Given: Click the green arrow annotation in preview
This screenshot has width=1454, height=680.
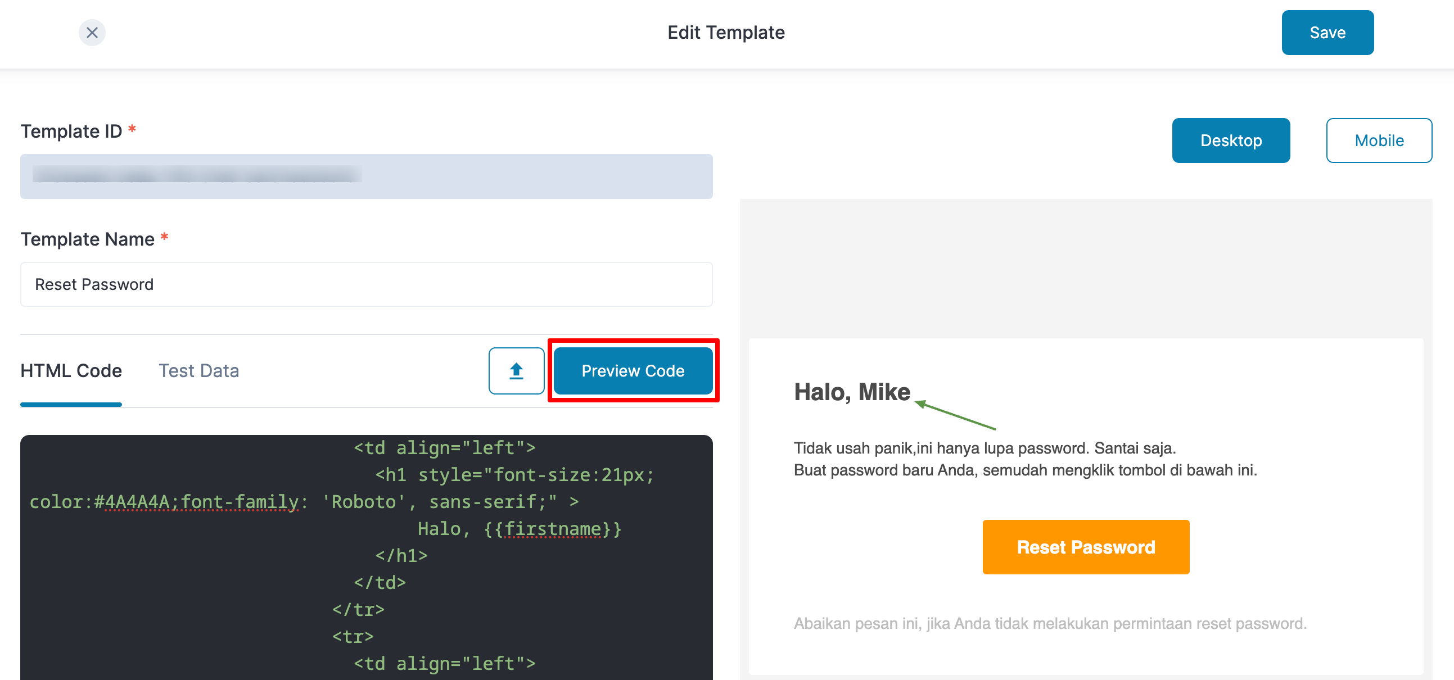Looking at the screenshot, I should (956, 415).
